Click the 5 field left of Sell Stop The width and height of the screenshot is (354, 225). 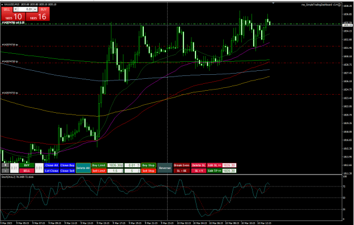[x=133, y=171]
